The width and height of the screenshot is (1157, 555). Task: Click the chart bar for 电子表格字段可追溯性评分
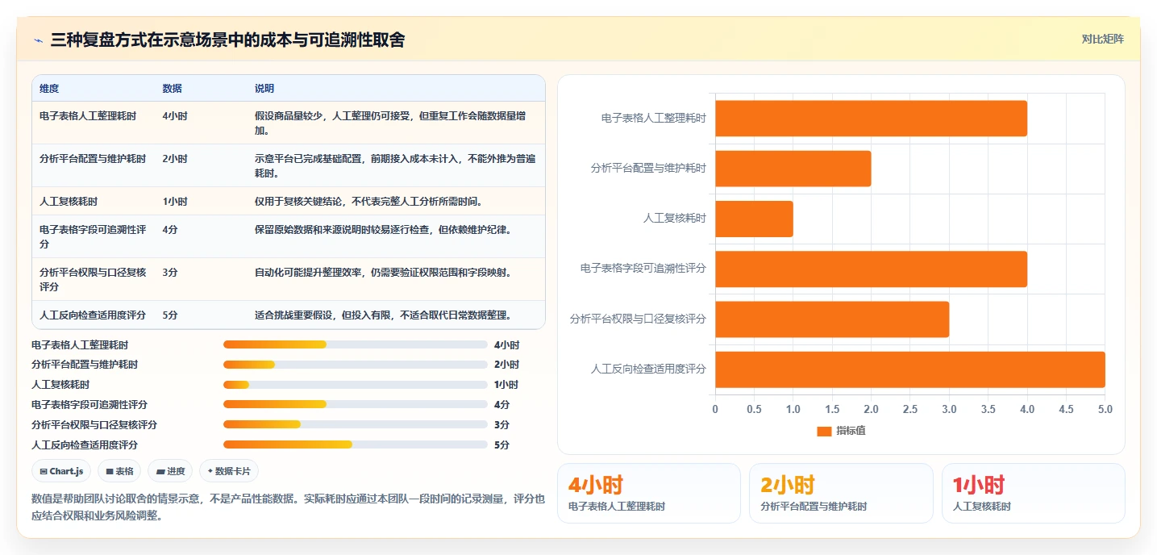pyautogui.click(x=871, y=269)
